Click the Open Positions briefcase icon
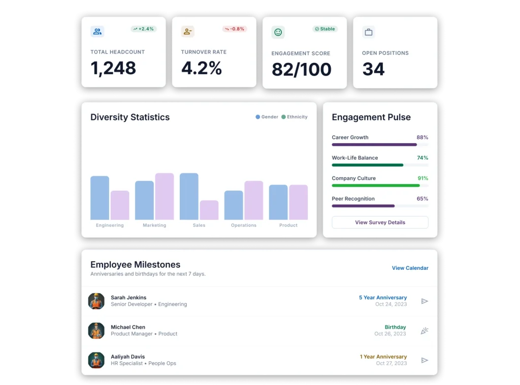 [369, 32]
